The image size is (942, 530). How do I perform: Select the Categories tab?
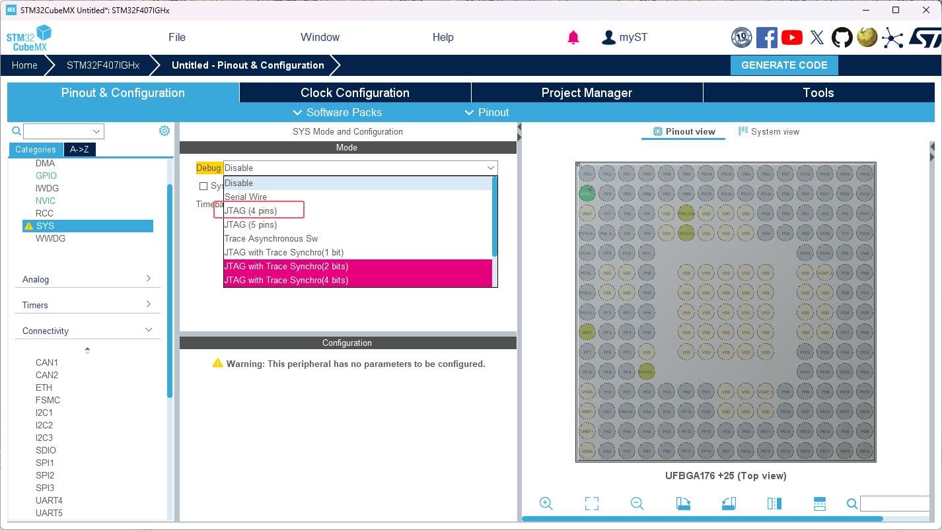click(36, 149)
